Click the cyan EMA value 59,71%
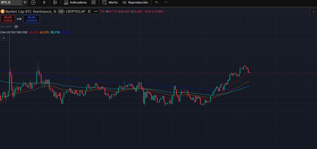Viewport: 317px width, 149px height. (55, 32)
